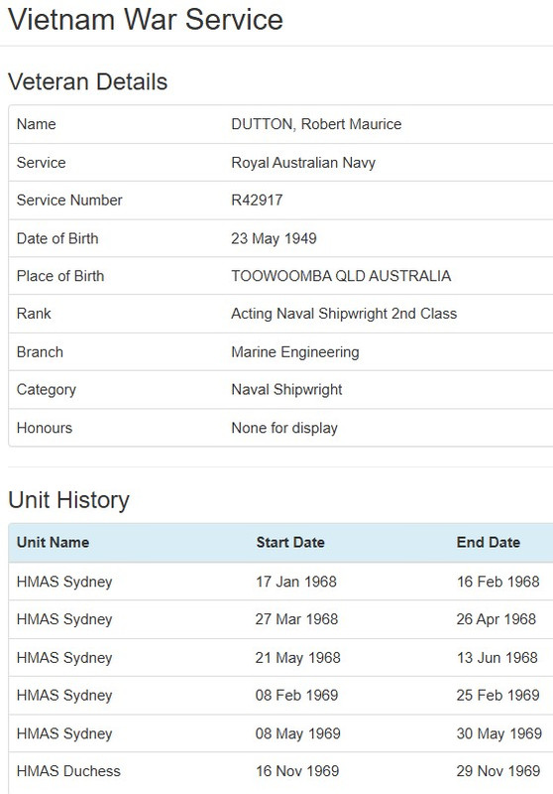The height and width of the screenshot is (794, 553).
Task: Click the None for display honours value
Action: 284,428
